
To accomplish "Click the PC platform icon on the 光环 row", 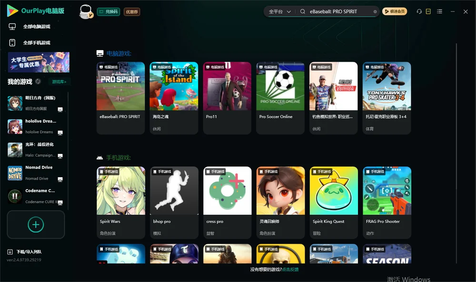I will pyautogui.click(x=60, y=156).
